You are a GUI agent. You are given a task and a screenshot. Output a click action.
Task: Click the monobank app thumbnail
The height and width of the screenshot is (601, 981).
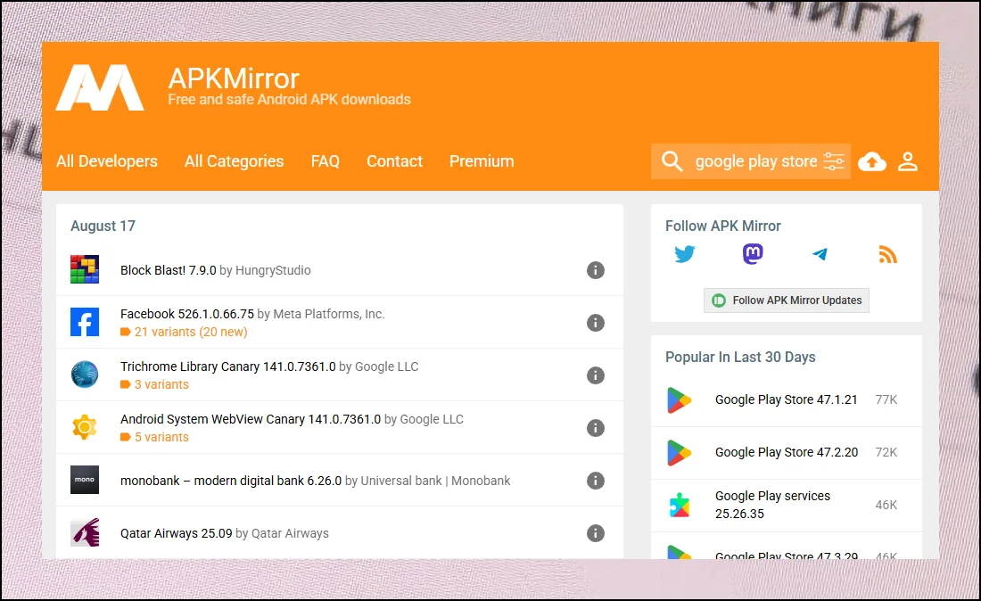pyautogui.click(x=85, y=481)
